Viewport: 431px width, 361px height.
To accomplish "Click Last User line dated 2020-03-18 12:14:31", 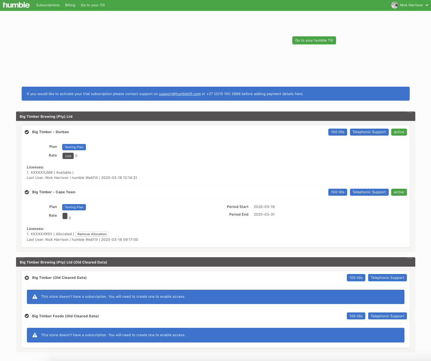I will 82,178.
